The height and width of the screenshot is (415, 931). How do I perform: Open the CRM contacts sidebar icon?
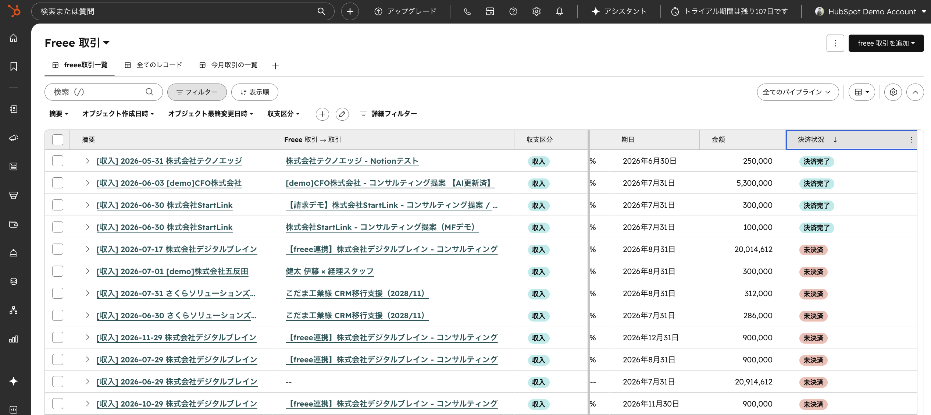tap(14, 109)
